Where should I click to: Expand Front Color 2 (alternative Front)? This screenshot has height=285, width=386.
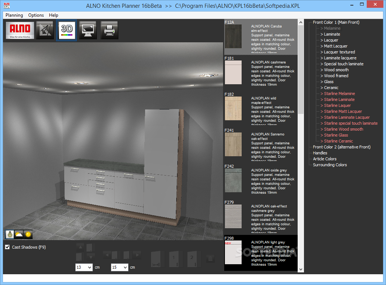coord(341,147)
